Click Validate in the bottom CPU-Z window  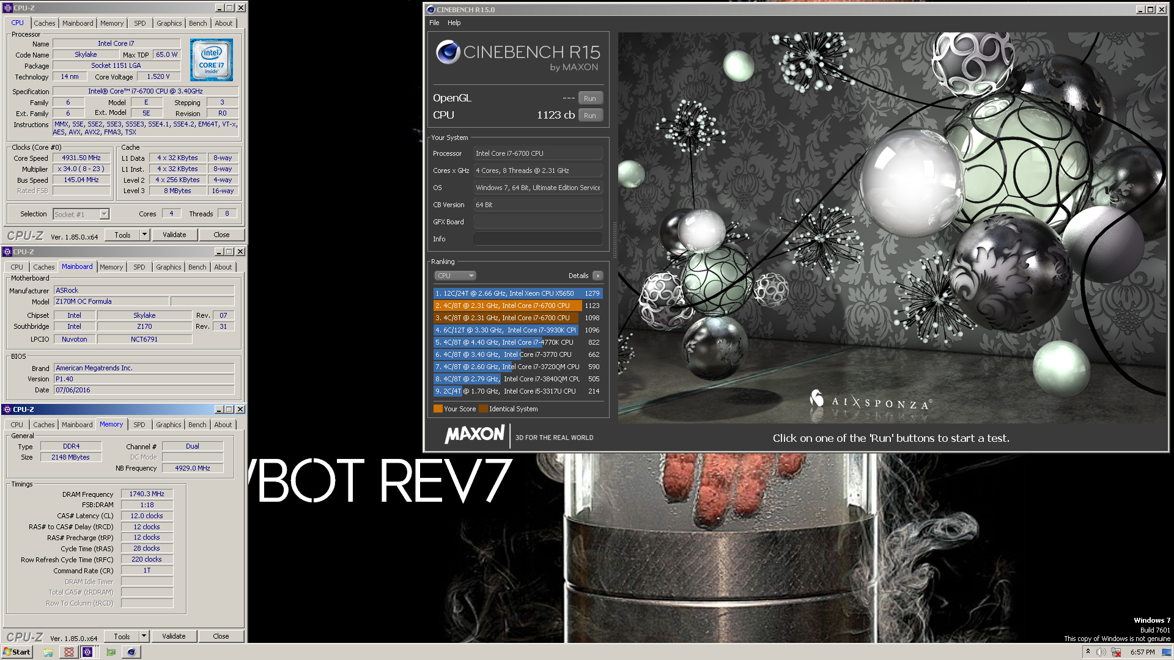(174, 636)
